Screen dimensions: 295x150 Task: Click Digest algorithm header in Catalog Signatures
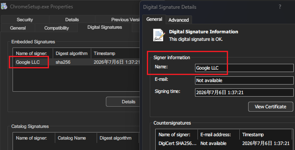(x=118, y=138)
